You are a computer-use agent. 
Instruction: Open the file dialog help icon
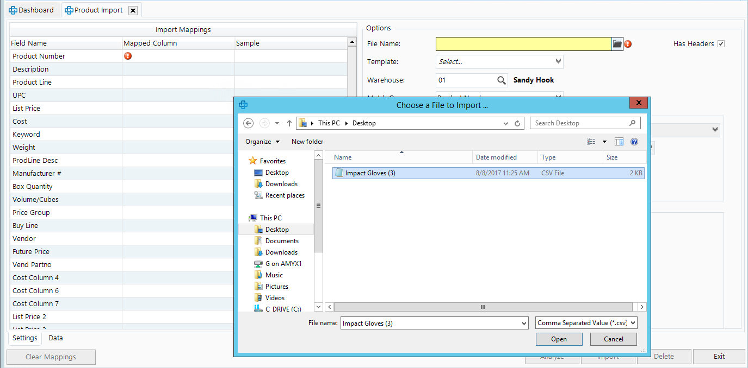634,142
